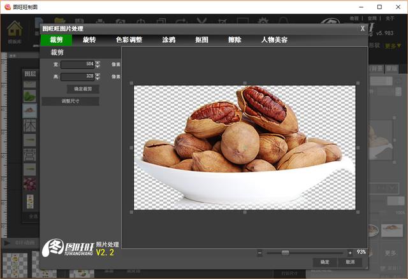The width and height of the screenshot is (408, 279).
Task: Select left-middle crop handle
Action: click(131, 148)
